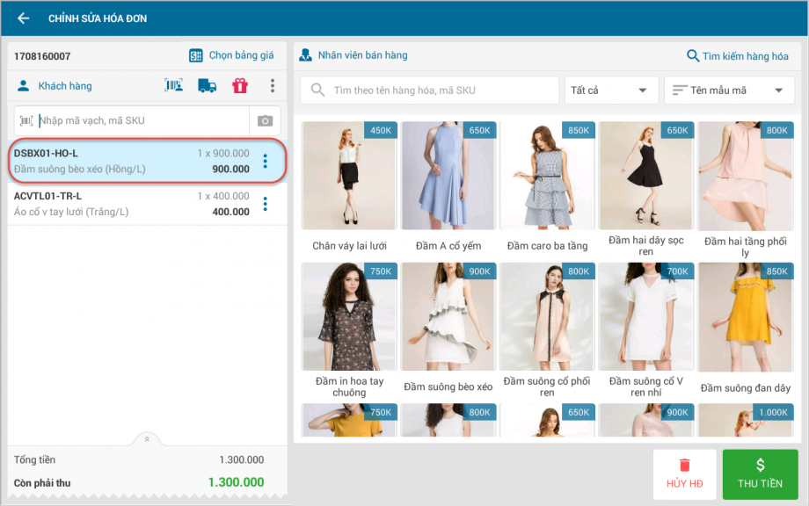Click the sort lines icon
The height and width of the screenshot is (506, 809).
click(x=680, y=90)
